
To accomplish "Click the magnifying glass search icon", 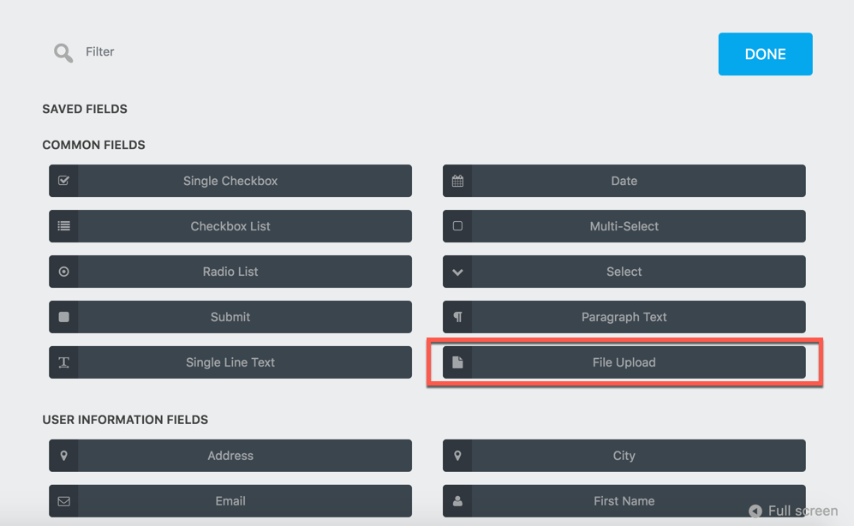I will [x=63, y=53].
